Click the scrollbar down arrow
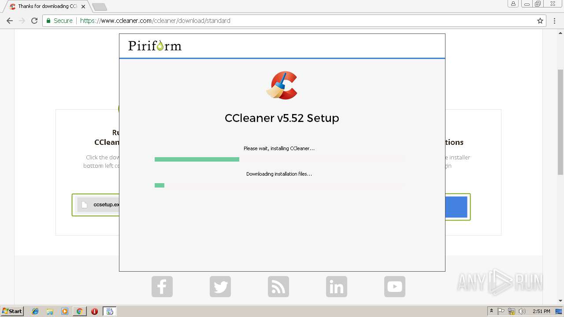This screenshot has width=564, height=317. click(x=560, y=301)
